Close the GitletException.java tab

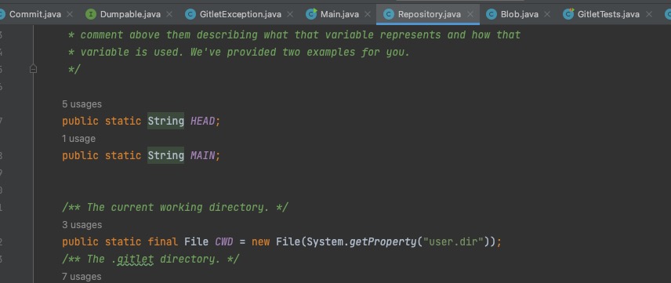coord(290,15)
